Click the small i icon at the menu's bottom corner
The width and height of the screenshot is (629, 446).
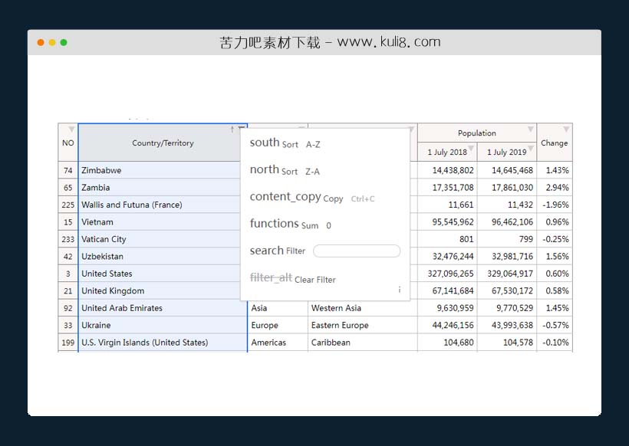coord(400,289)
